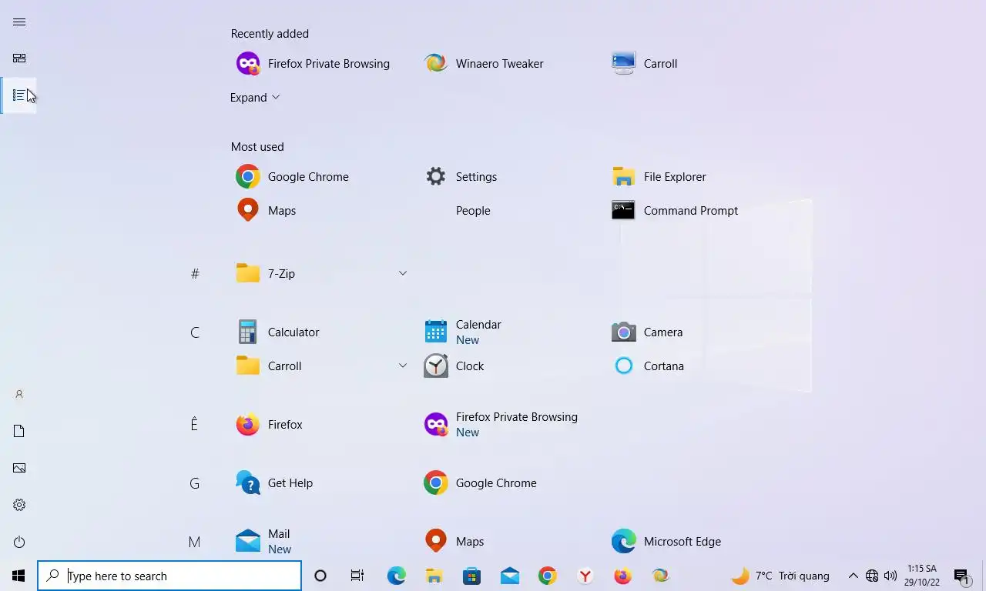Open the volume tray icon

pos(890,576)
